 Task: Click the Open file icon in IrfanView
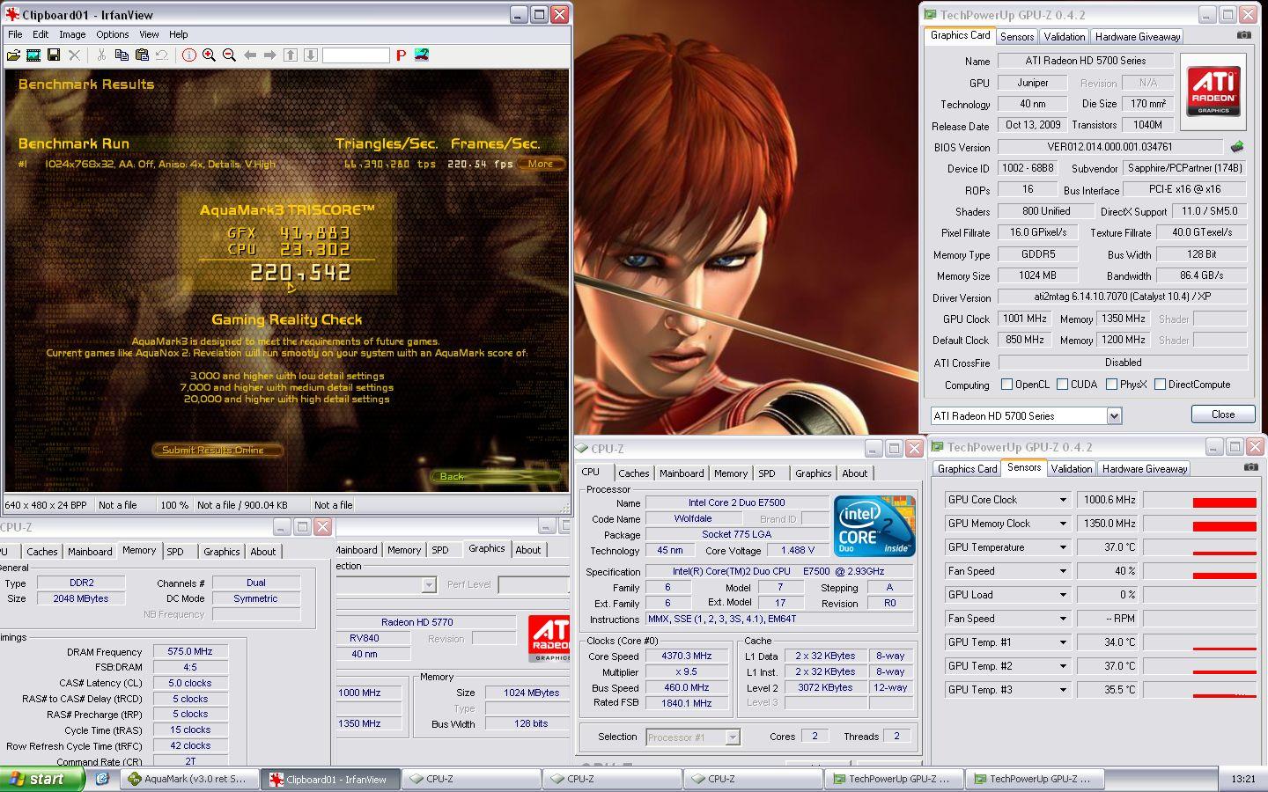pos(13,55)
